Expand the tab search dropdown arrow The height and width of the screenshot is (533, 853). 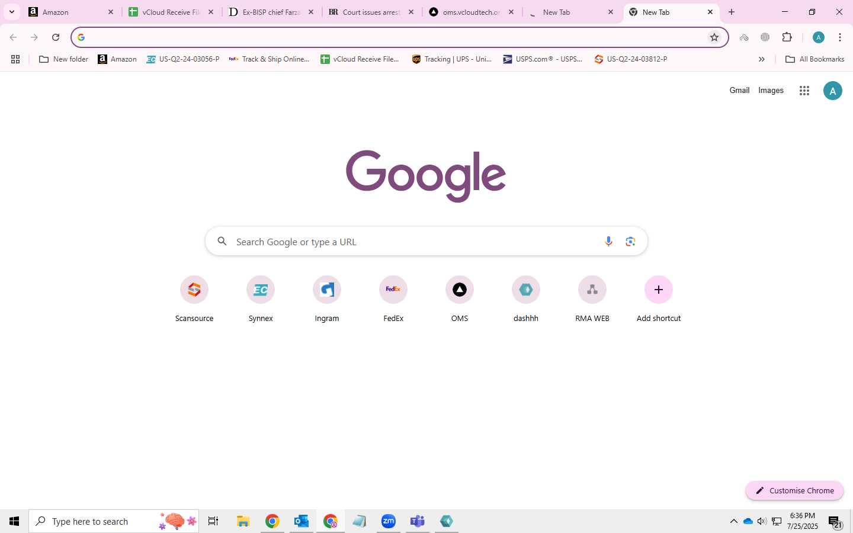click(12, 12)
